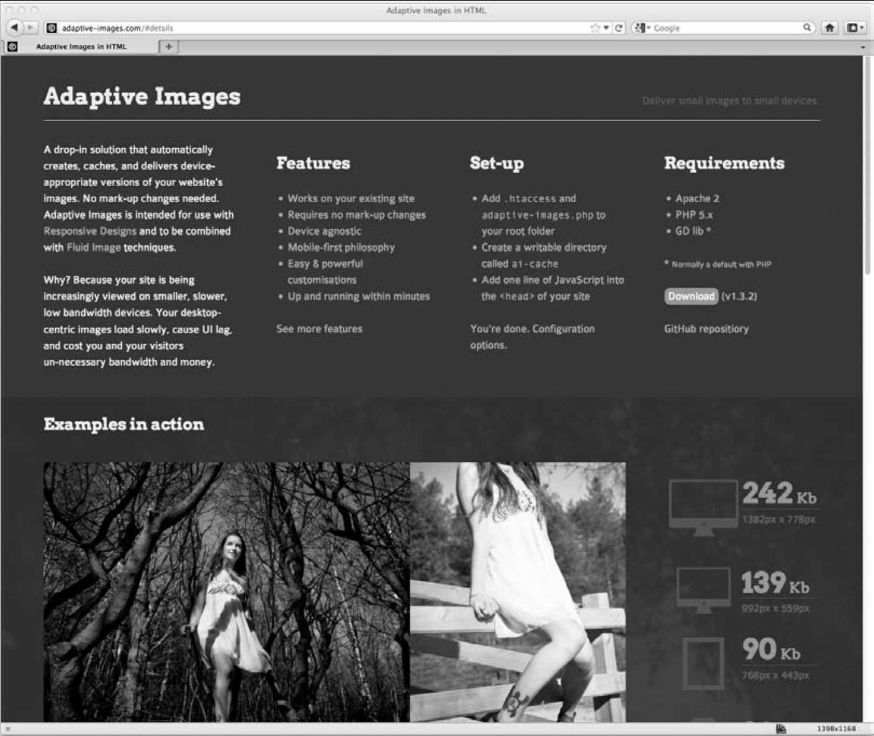Click the vertical page scrollbar
This screenshot has height=736, width=874.
(868, 168)
